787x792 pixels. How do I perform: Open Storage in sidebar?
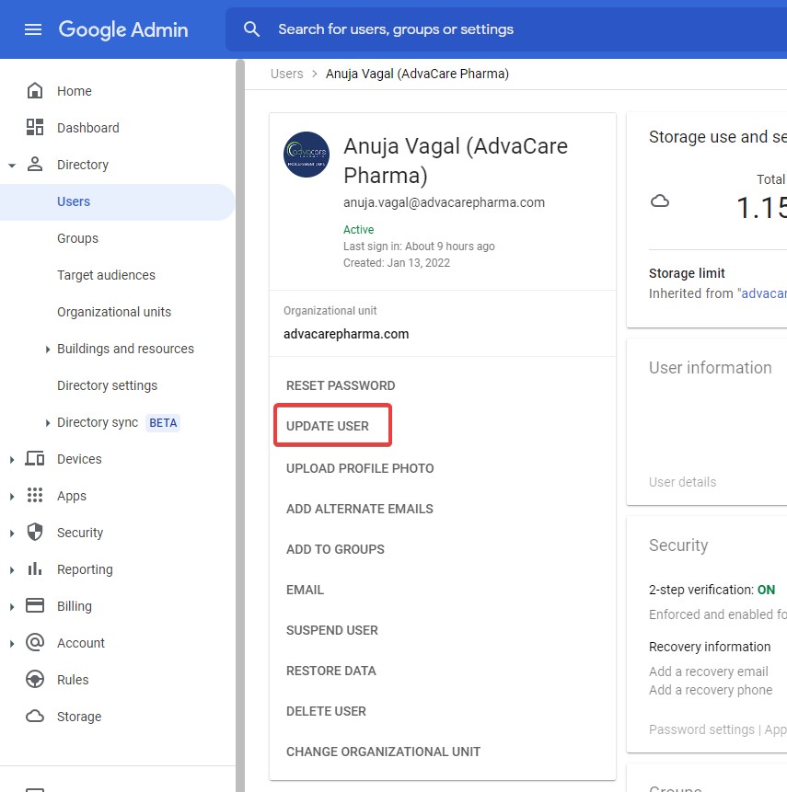[x=79, y=717]
